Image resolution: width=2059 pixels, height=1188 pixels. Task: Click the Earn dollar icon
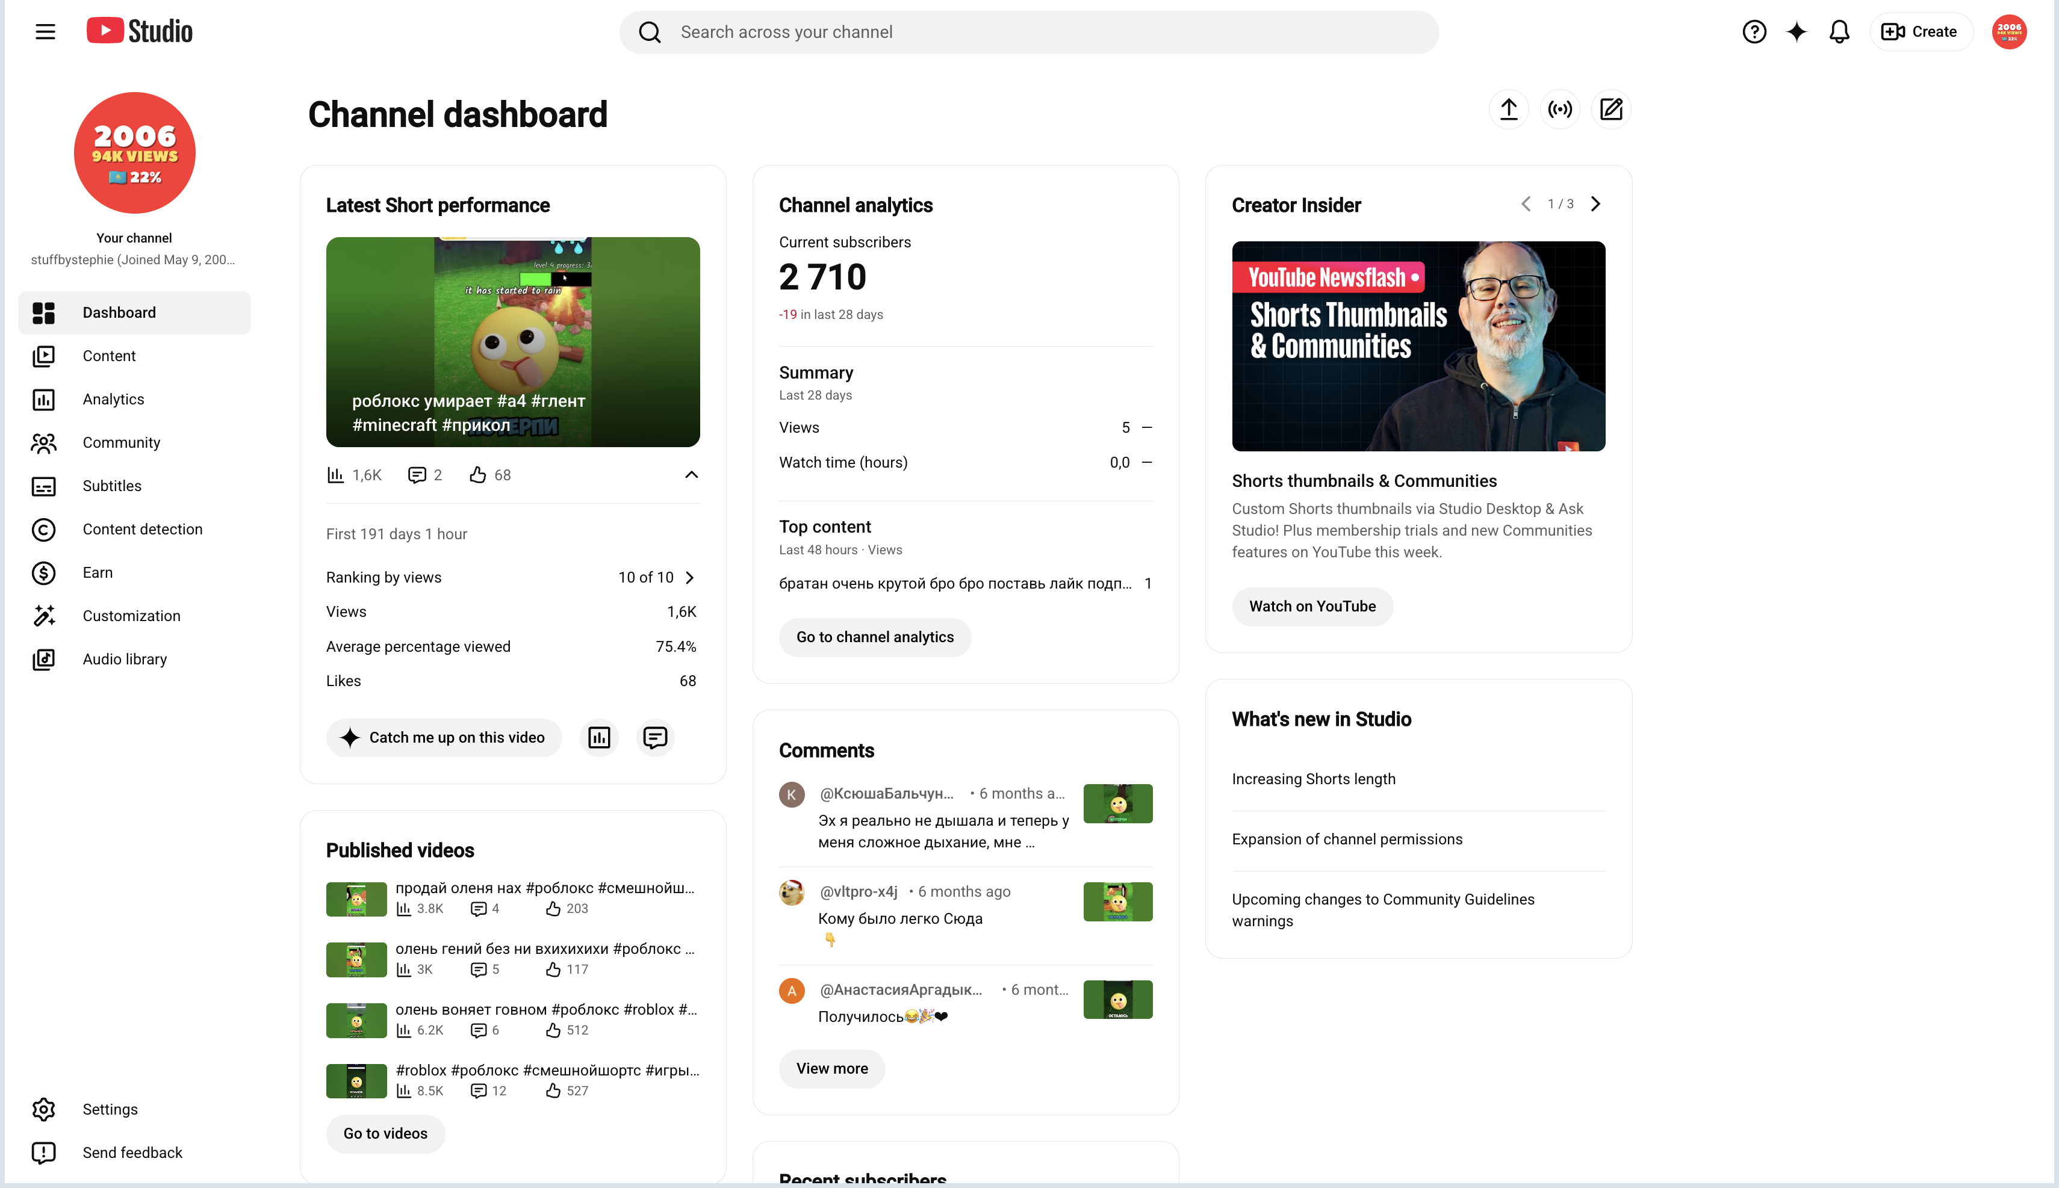pyautogui.click(x=43, y=573)
